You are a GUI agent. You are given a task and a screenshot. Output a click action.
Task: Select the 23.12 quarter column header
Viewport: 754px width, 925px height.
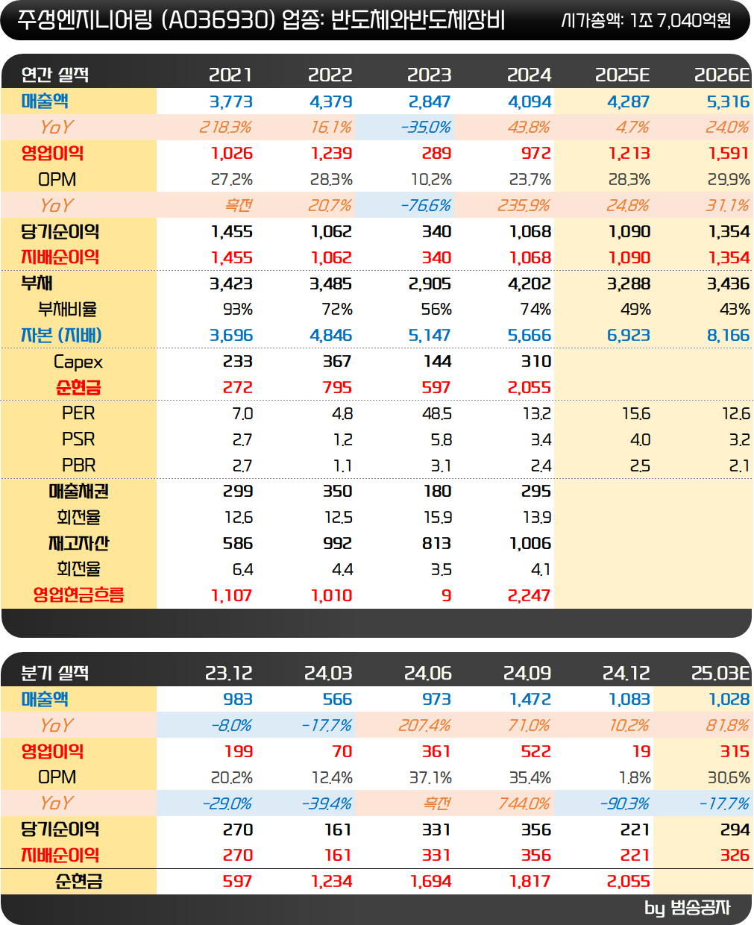pyautogui.click(x=229, y=673)
